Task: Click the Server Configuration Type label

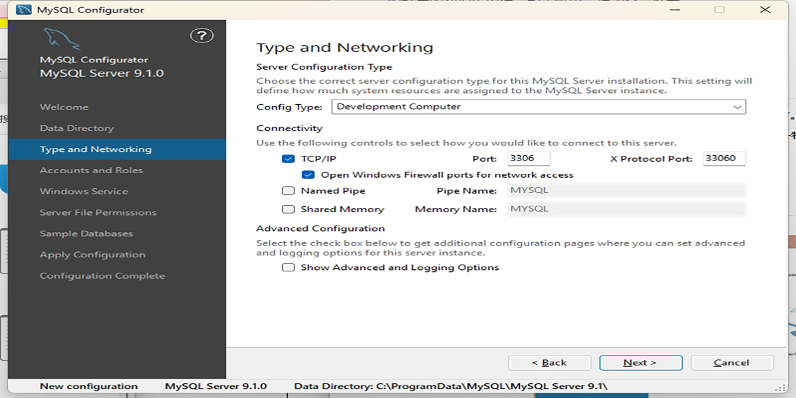Action: (x=324, y=67)
